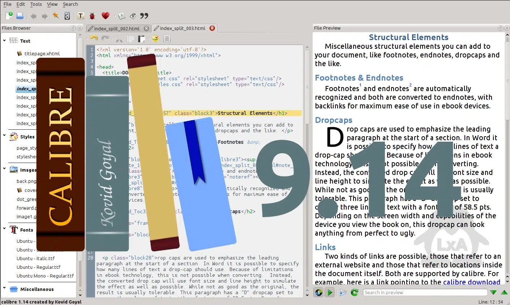Click the Footnotes & Endnotes heading in preview
The image size is (510, 305).
pos(359,78)
